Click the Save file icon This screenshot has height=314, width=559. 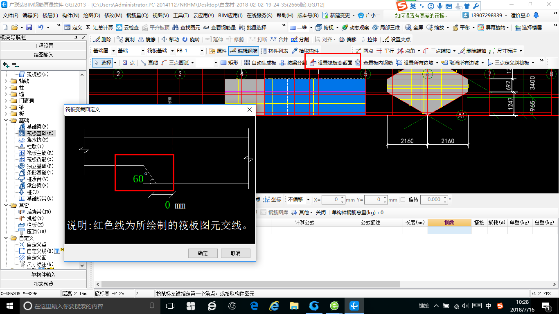[29, 27]
